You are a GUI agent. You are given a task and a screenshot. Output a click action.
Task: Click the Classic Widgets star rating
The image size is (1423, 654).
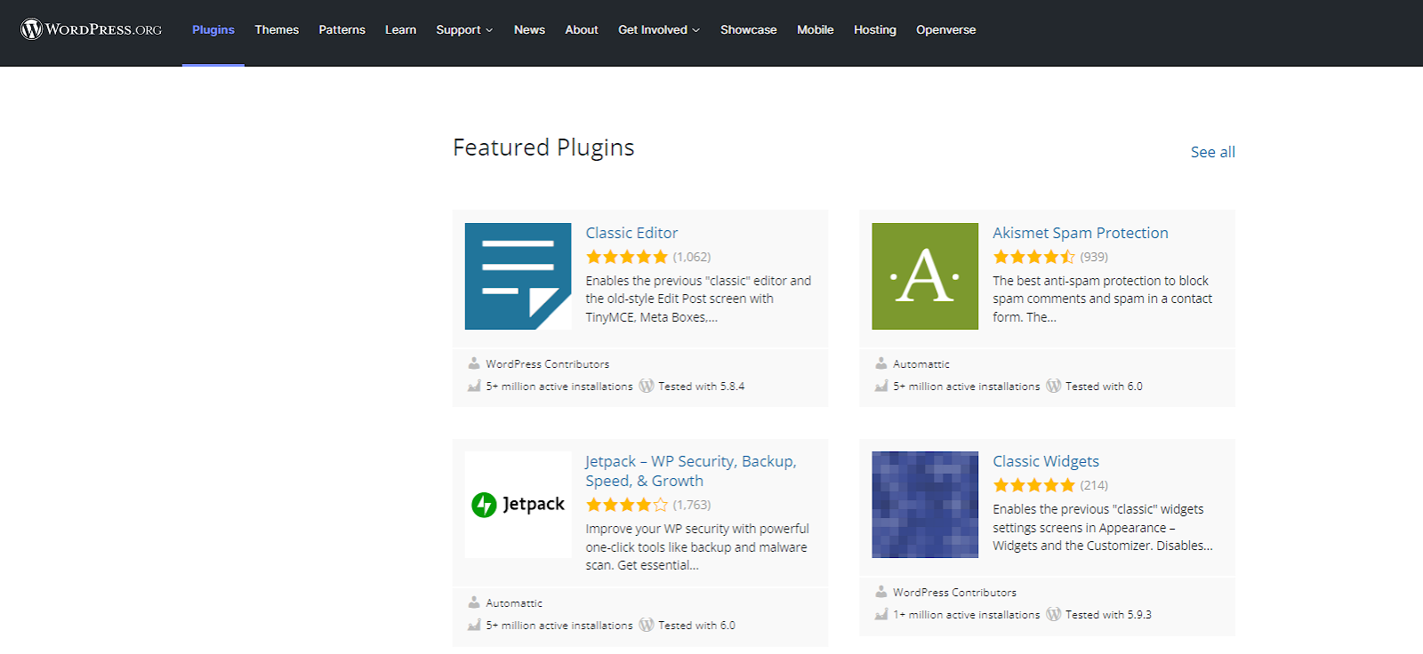[x=1034, y=485]
